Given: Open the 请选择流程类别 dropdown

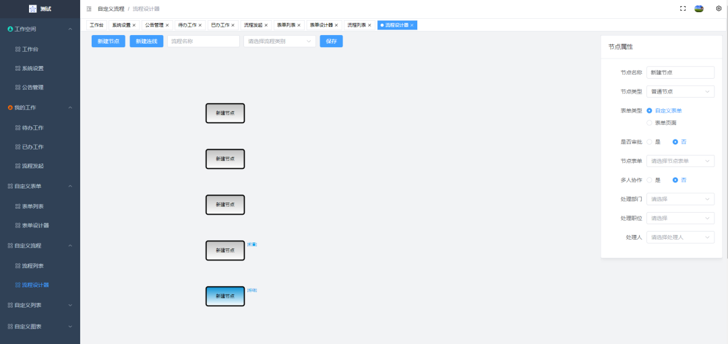Looking at the screenshot, I should (x=279, y=41).
